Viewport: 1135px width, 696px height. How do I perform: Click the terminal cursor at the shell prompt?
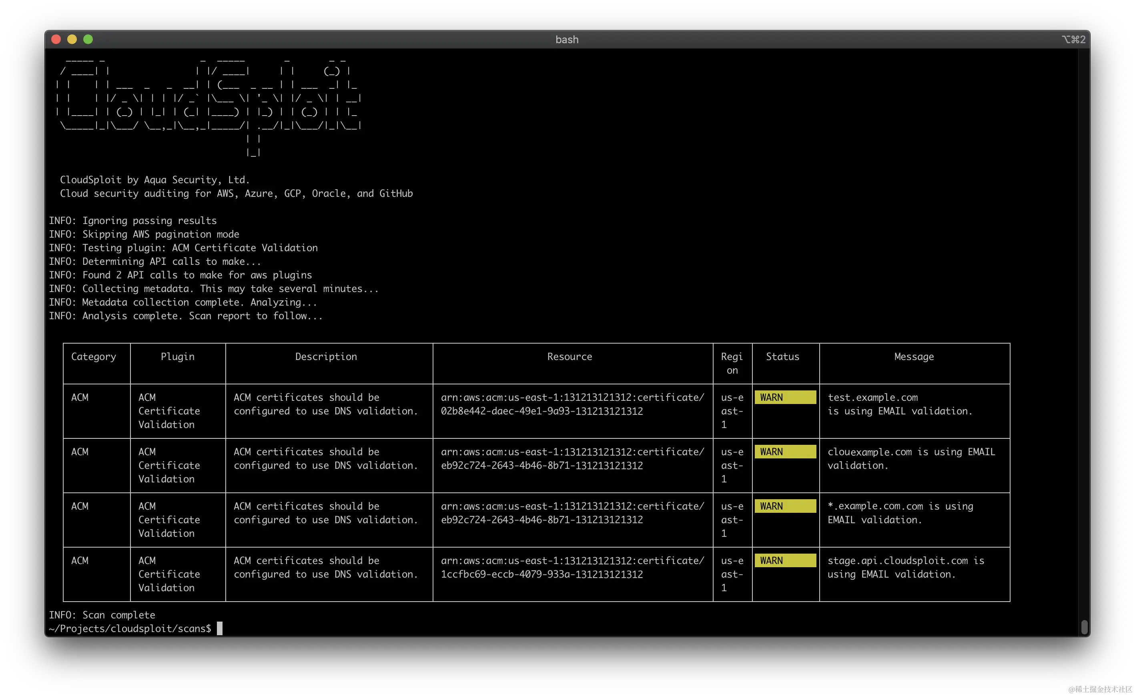pyautogui.click(x=220, y=628)
